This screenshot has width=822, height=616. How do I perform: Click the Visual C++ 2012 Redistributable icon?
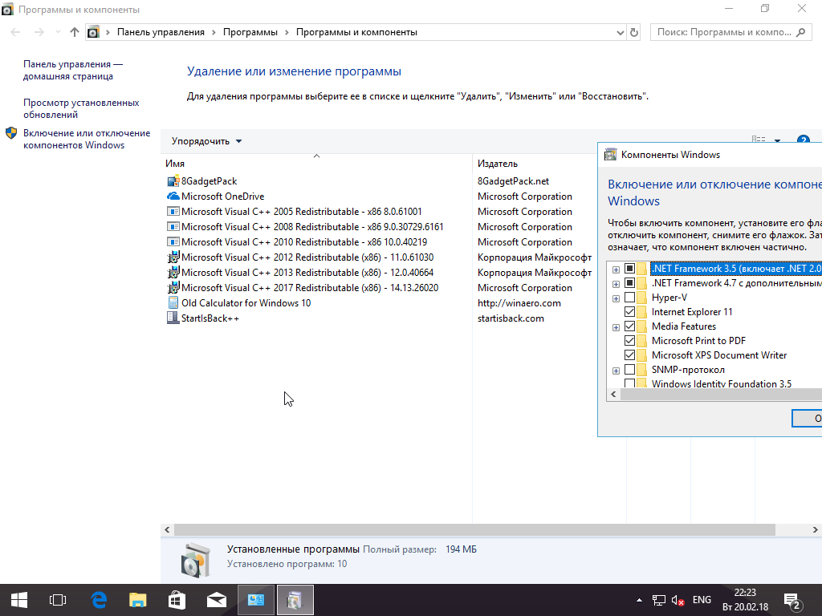[x=173, y=257]
